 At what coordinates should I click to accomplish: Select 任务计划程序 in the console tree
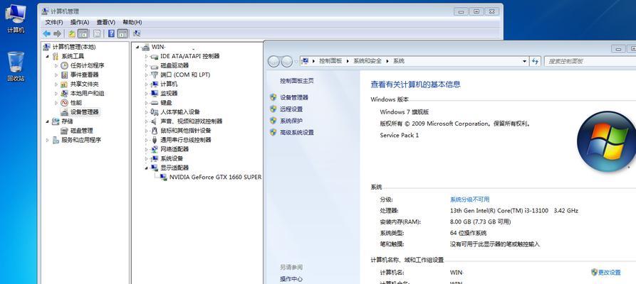(87, 65)
